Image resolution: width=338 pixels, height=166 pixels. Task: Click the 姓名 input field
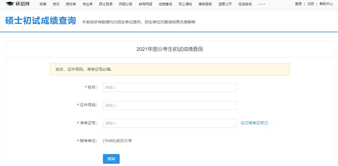(170, 87)
